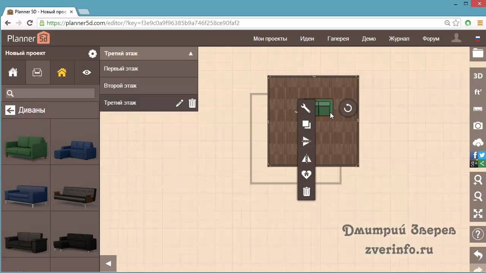Click the browser address bar URL

[x=143, y=23]
